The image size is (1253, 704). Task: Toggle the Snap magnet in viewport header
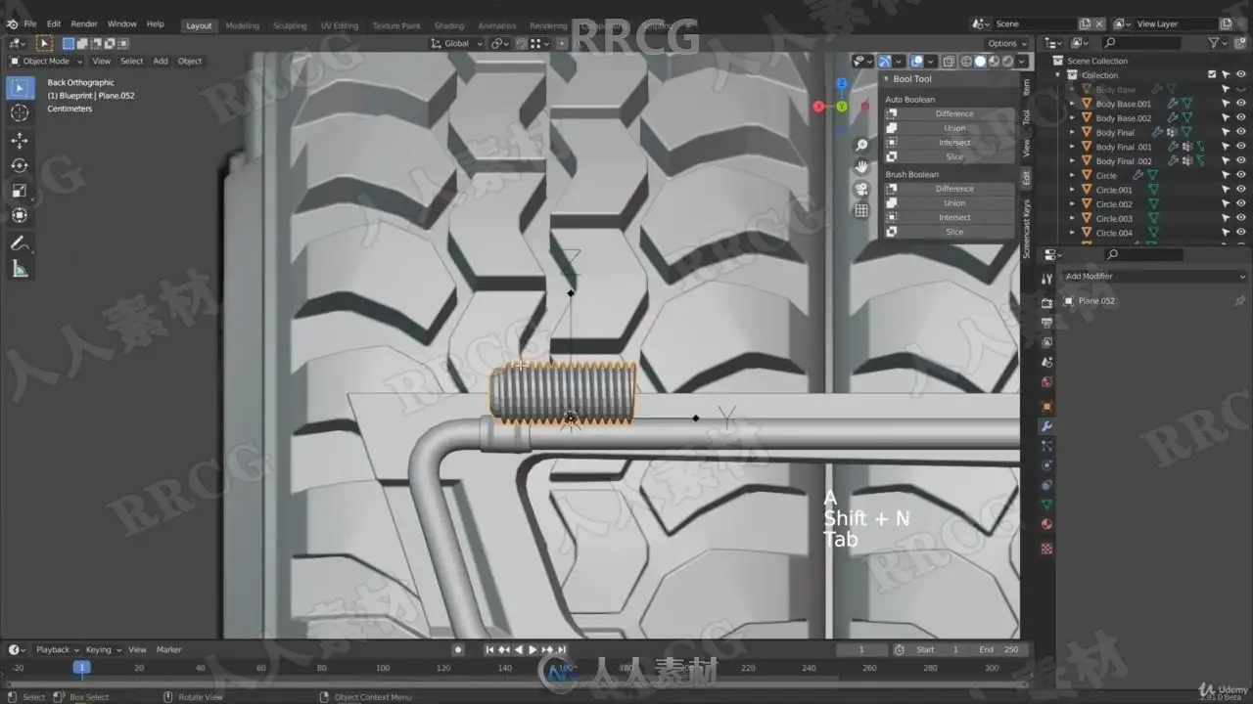click(522, 43)
